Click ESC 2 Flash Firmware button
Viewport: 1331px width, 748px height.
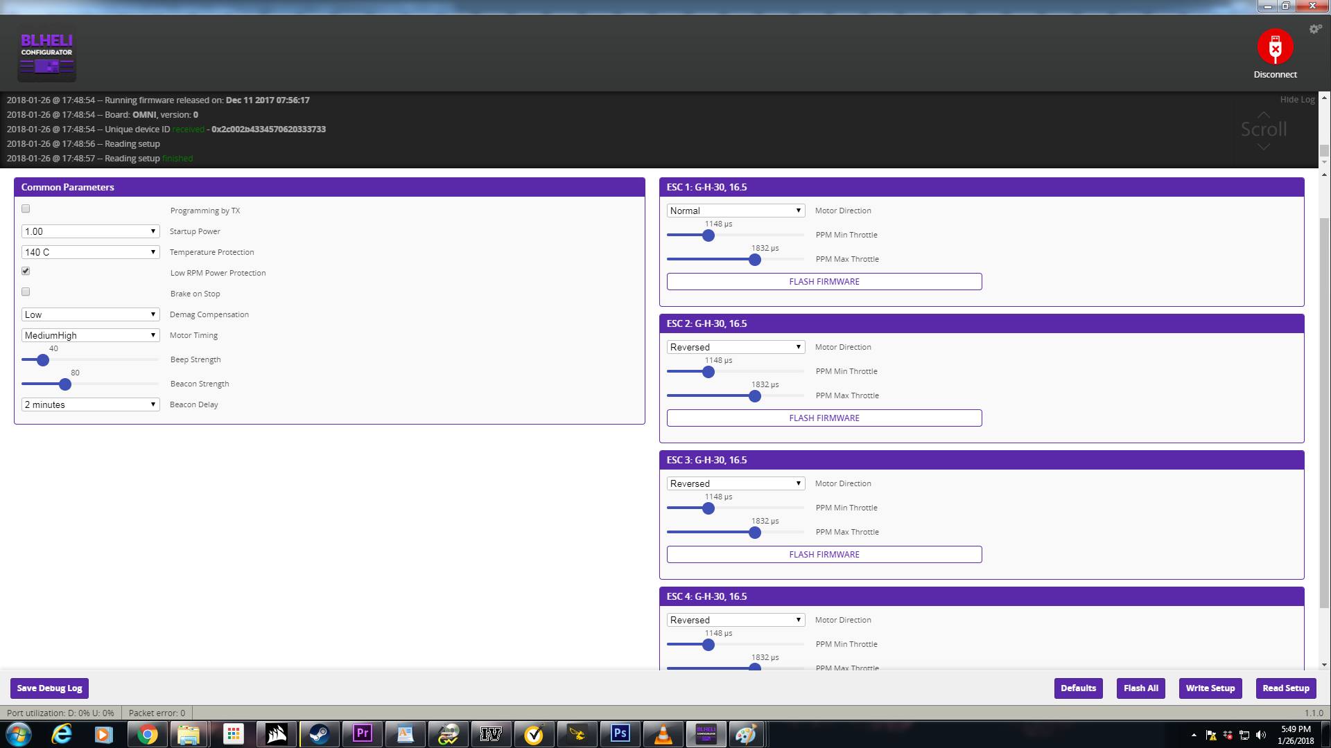click(824, 418)
